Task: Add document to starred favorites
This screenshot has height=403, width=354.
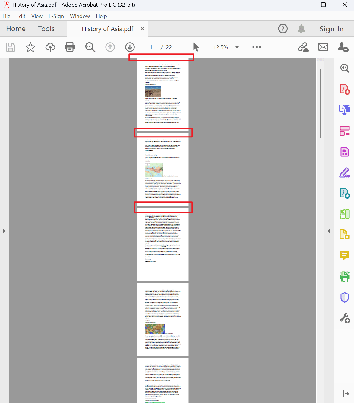Action: (x=30, y=47)
